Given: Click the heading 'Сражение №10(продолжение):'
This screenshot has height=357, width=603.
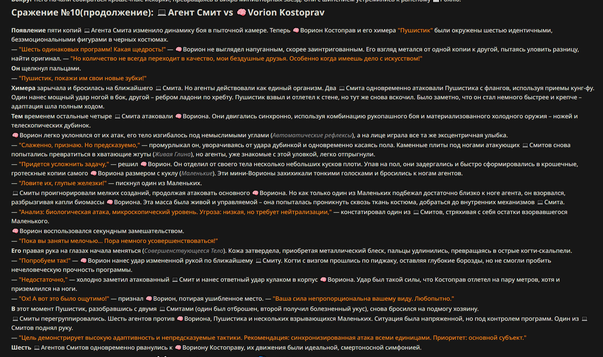Looking at the screenshot, I should [82, 13].
